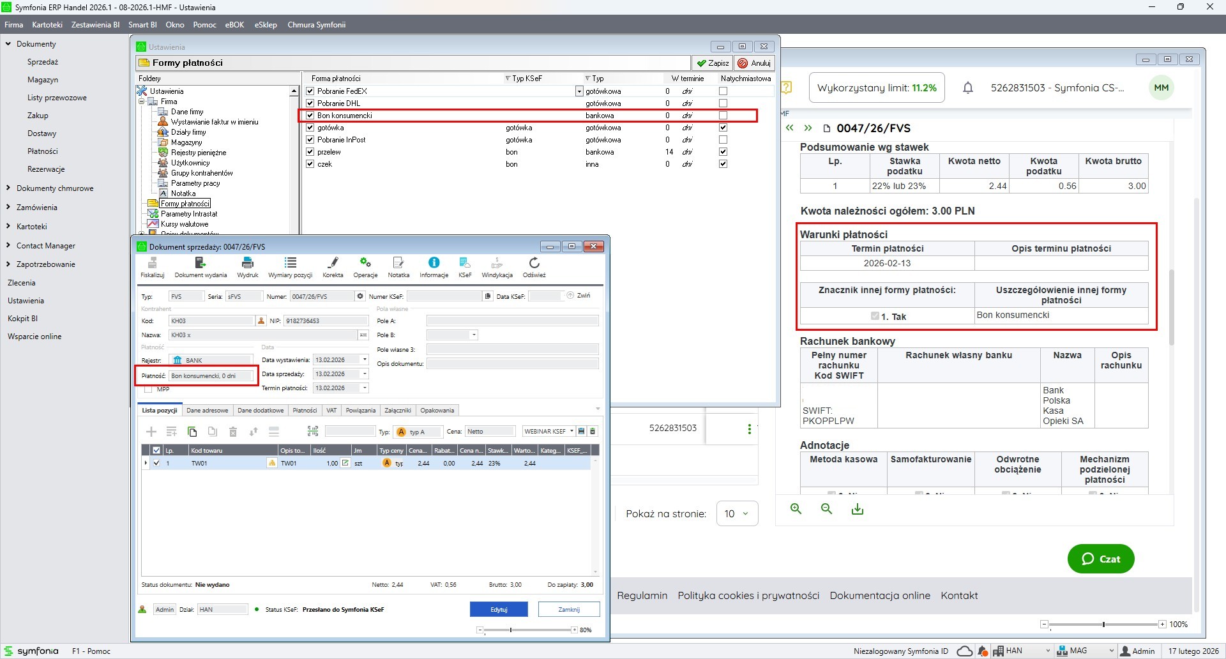Click the download icon below invoice preview
This screenshot has width=1226, height=659.
tap(858, 509)
